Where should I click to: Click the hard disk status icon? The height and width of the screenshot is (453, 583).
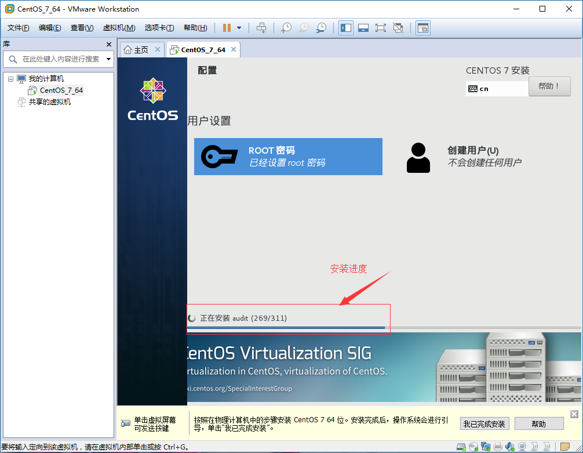click(x=461, y=446)
